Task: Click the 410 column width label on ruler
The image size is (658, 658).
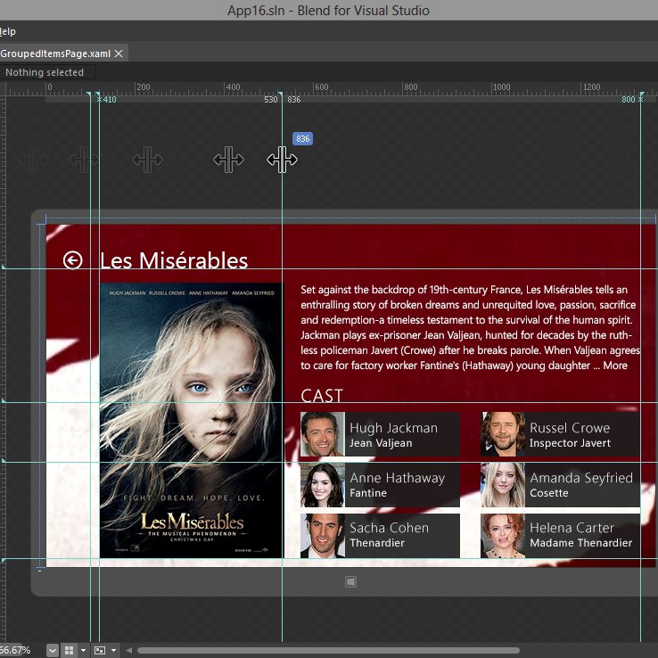Action: point(110,100)
